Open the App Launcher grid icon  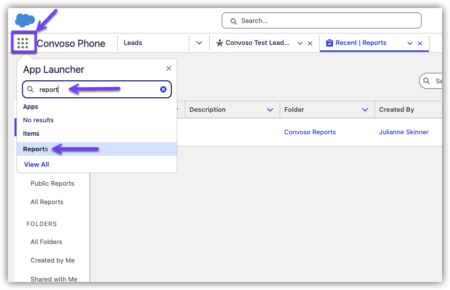pyautogui.click(x=23, y=43)
